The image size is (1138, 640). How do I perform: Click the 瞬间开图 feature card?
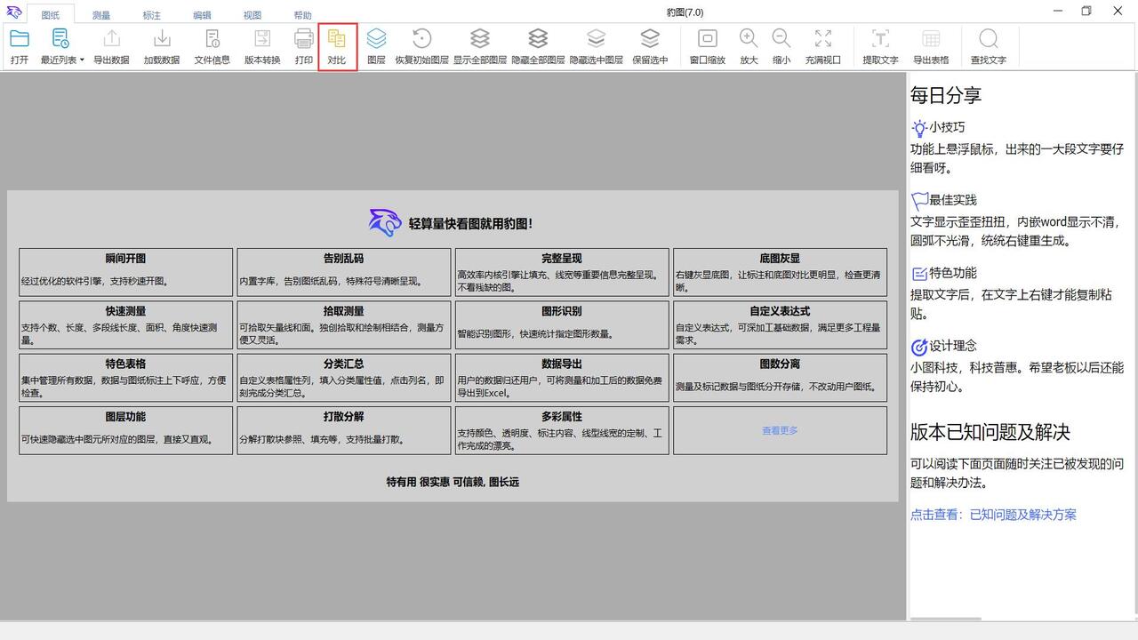125,272
